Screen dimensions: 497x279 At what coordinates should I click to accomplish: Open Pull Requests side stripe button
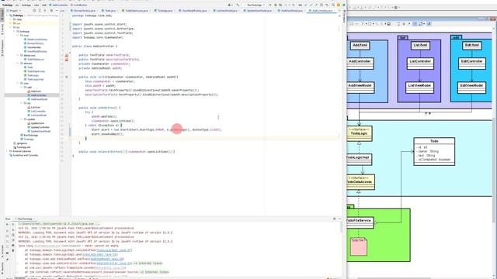2,48
